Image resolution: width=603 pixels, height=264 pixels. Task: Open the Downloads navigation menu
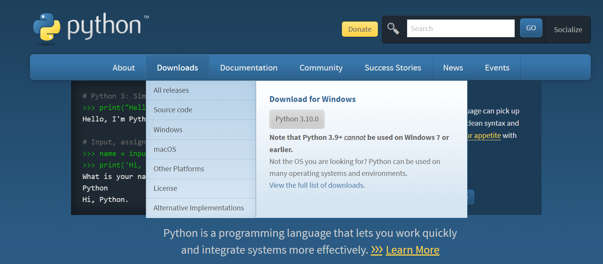click(x=177, y=68)
